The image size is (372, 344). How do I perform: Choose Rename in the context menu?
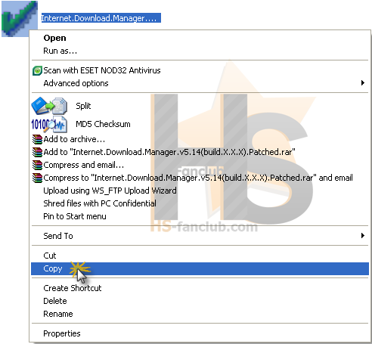(200, 314)
